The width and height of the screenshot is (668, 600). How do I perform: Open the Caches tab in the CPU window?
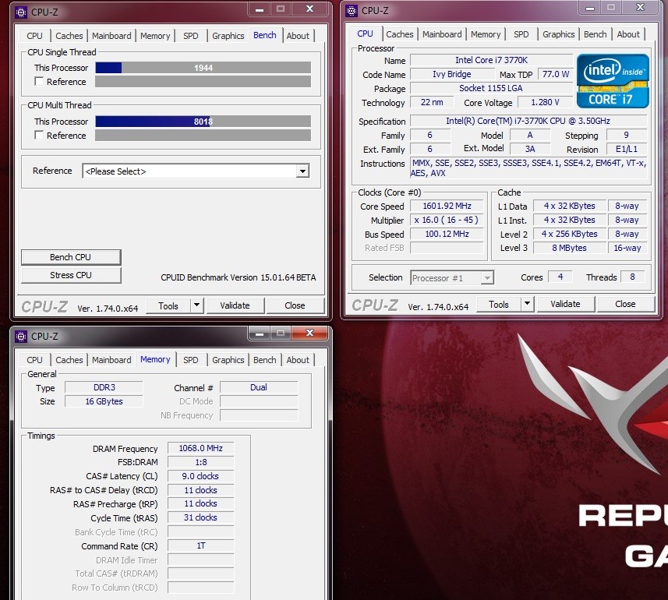(x=400, y=34)
